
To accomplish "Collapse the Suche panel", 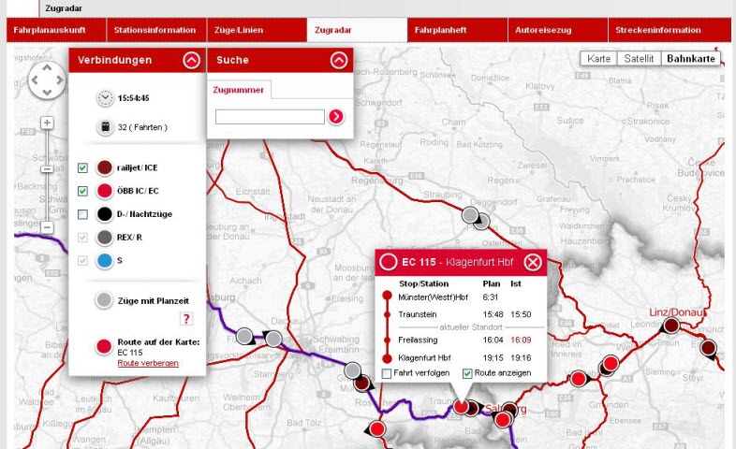I will coord(339,61).
